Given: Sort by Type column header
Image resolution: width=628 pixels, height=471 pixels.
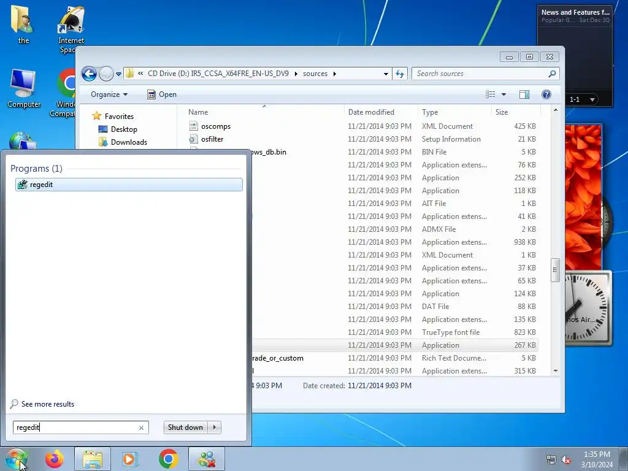Looking at the screenshot, I should pos(454,112).
